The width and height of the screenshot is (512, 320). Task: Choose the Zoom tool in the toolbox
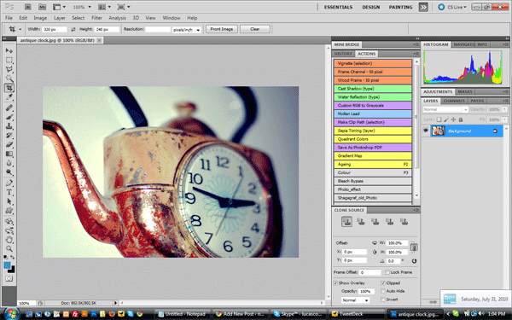9,249
